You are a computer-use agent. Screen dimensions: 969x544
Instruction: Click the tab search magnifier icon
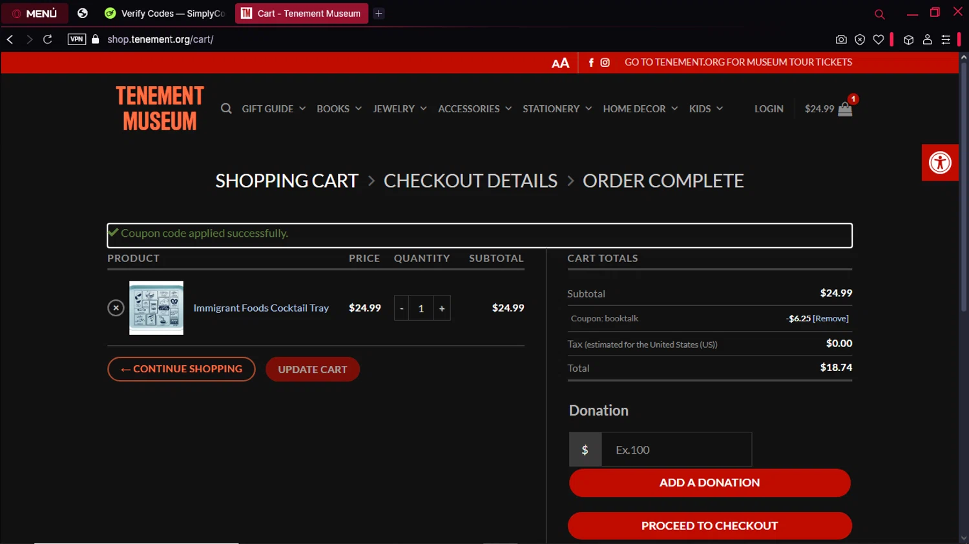[879, 14]
